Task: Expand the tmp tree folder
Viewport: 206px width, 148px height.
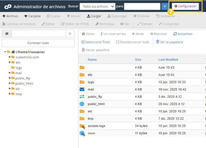Action: click(x=10, y=94)
